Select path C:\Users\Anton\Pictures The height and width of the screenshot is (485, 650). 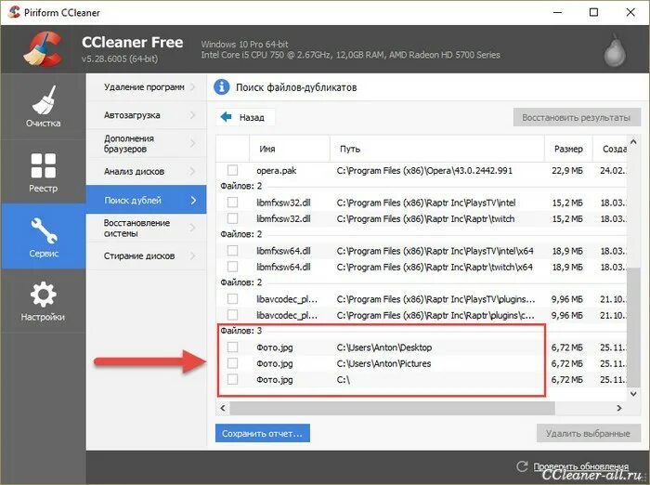tap(383, 363)
